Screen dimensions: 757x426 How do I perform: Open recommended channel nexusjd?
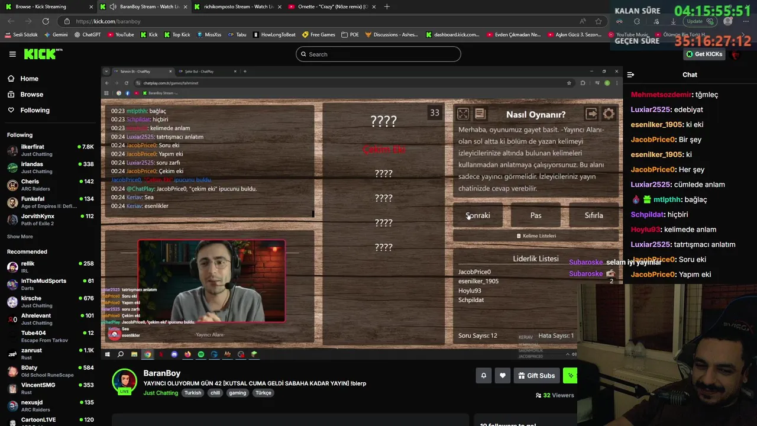point(50,406)
